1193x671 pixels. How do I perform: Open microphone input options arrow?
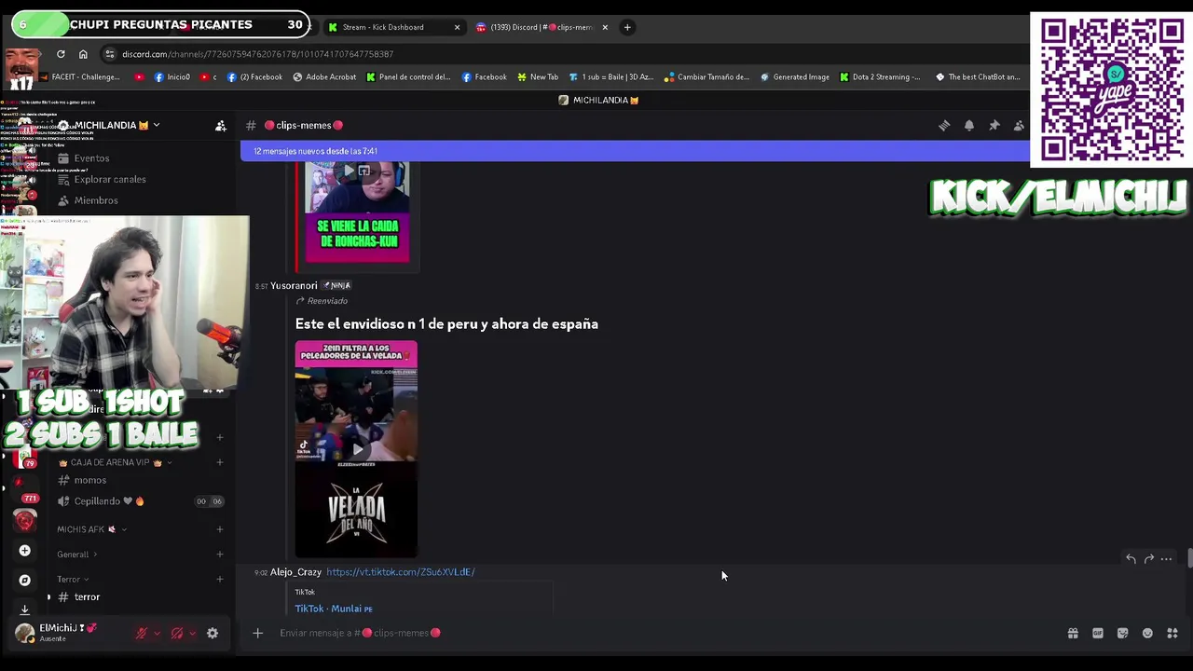[157, 633]
